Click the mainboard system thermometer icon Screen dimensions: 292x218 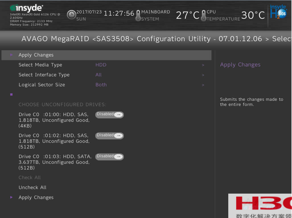[138, 16]
